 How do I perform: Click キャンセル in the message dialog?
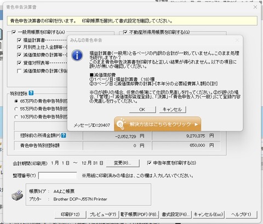[x=173, y=110]
